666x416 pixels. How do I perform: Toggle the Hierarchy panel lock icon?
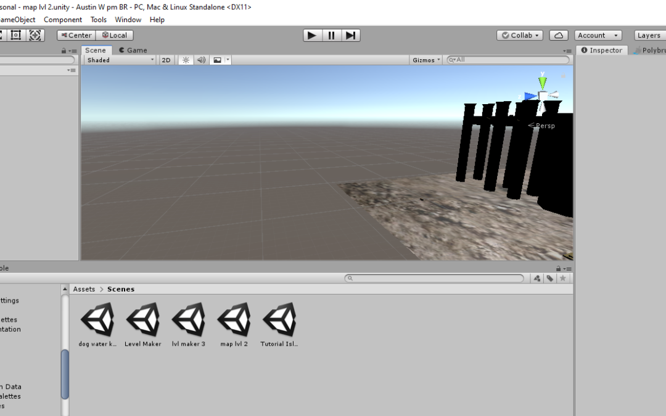tap(64, 51)
